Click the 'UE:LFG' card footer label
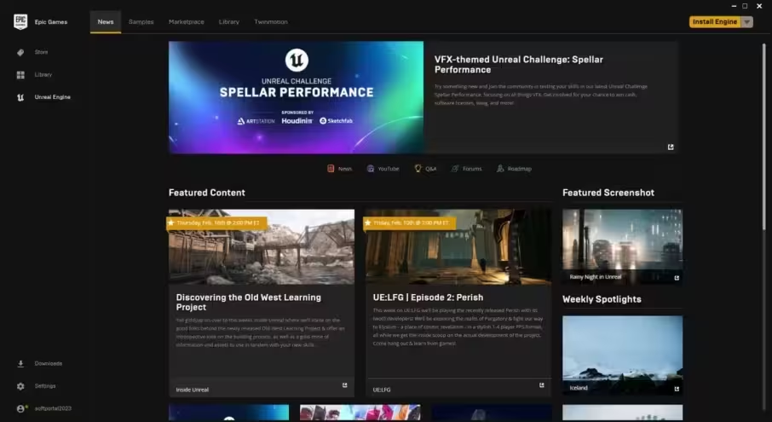This screenshot has height=422, width=772. [382, 390]
